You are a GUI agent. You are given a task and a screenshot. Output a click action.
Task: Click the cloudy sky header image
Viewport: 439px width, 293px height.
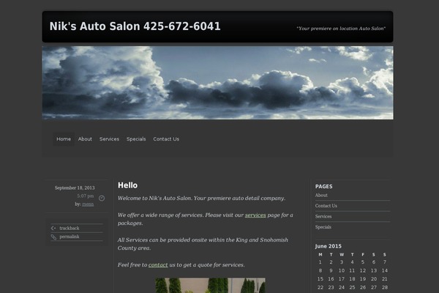coord(217,83)
